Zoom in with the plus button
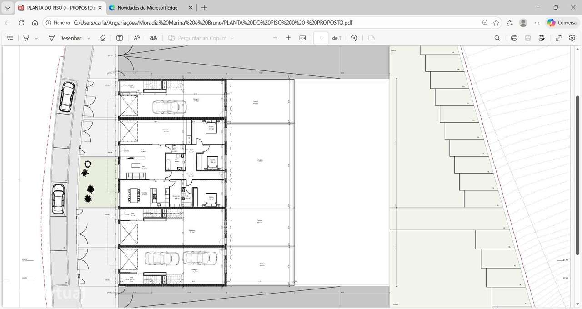This screenshot has height=309, width=582. coord(288,38)
